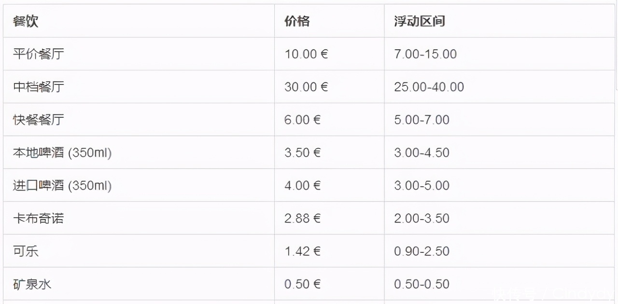618x304 pixels.
Task: Click the 价格 column header
Action: [x=297, y=21]
